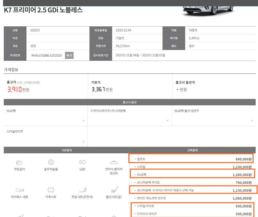
Task: Click the 스타일라이트 factory option cell
Action: [x=46, y=136]
